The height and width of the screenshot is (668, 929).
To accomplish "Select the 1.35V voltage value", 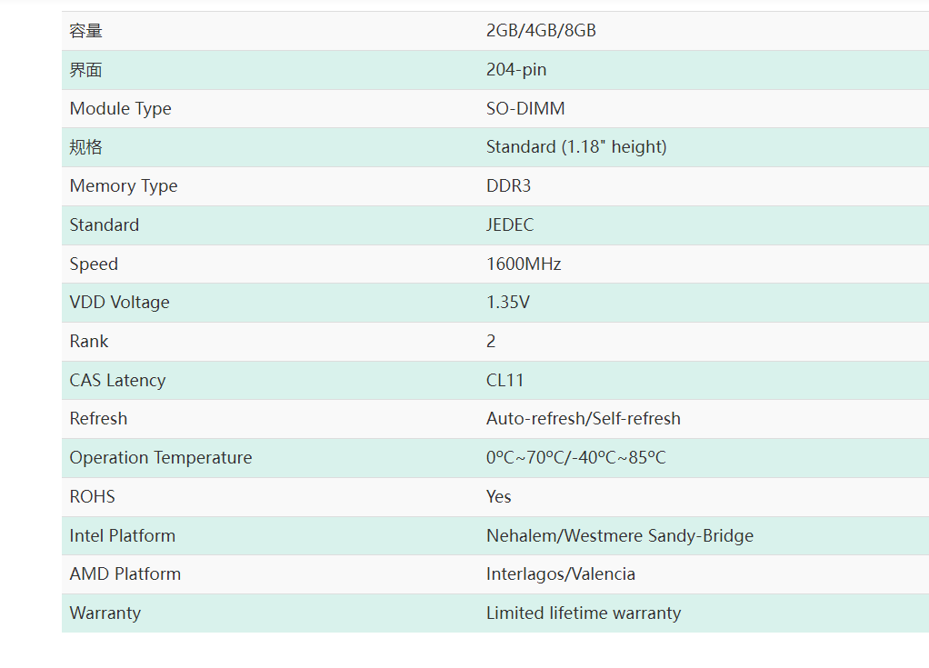I will click(x=507, y=303).
